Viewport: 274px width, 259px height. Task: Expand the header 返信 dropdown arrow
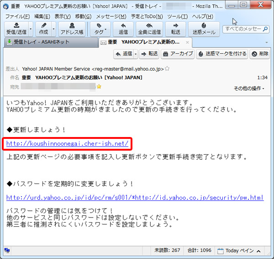[136, 54]
